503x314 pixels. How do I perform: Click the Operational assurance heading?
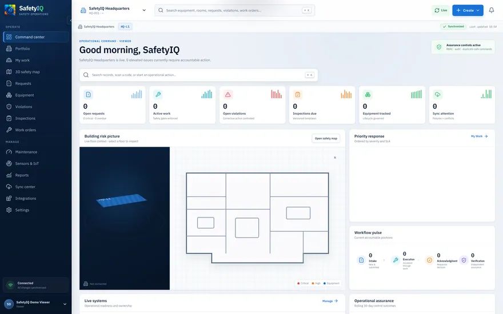[x=374, y=301]
